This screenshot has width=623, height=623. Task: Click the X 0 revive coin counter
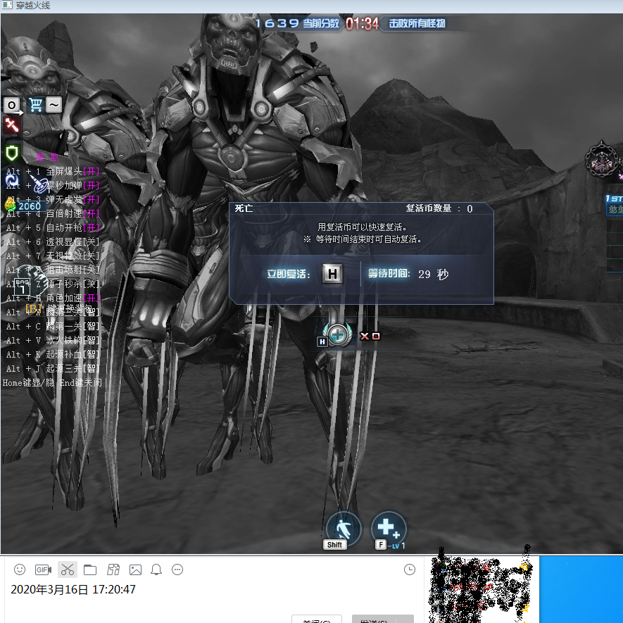point(370,336)
